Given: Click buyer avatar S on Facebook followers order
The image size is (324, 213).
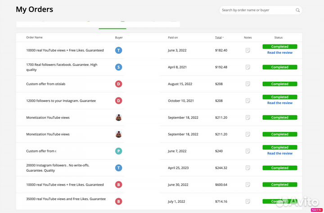Looking at the screenshot, I should pyautogui.click(x=118, y=67).
